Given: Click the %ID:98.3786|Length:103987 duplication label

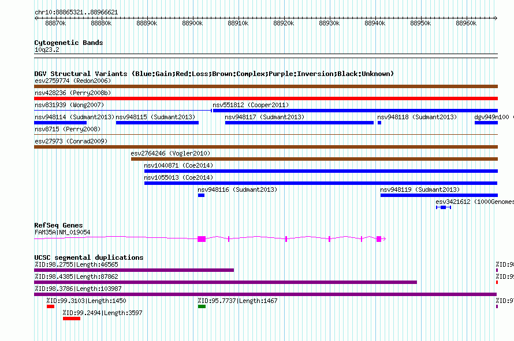Looking at the screenshot, I should point(78,289).
